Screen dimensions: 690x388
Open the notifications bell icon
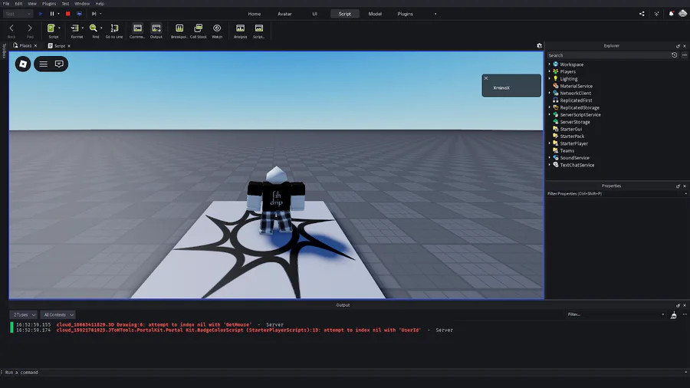(x=671, y=14)
